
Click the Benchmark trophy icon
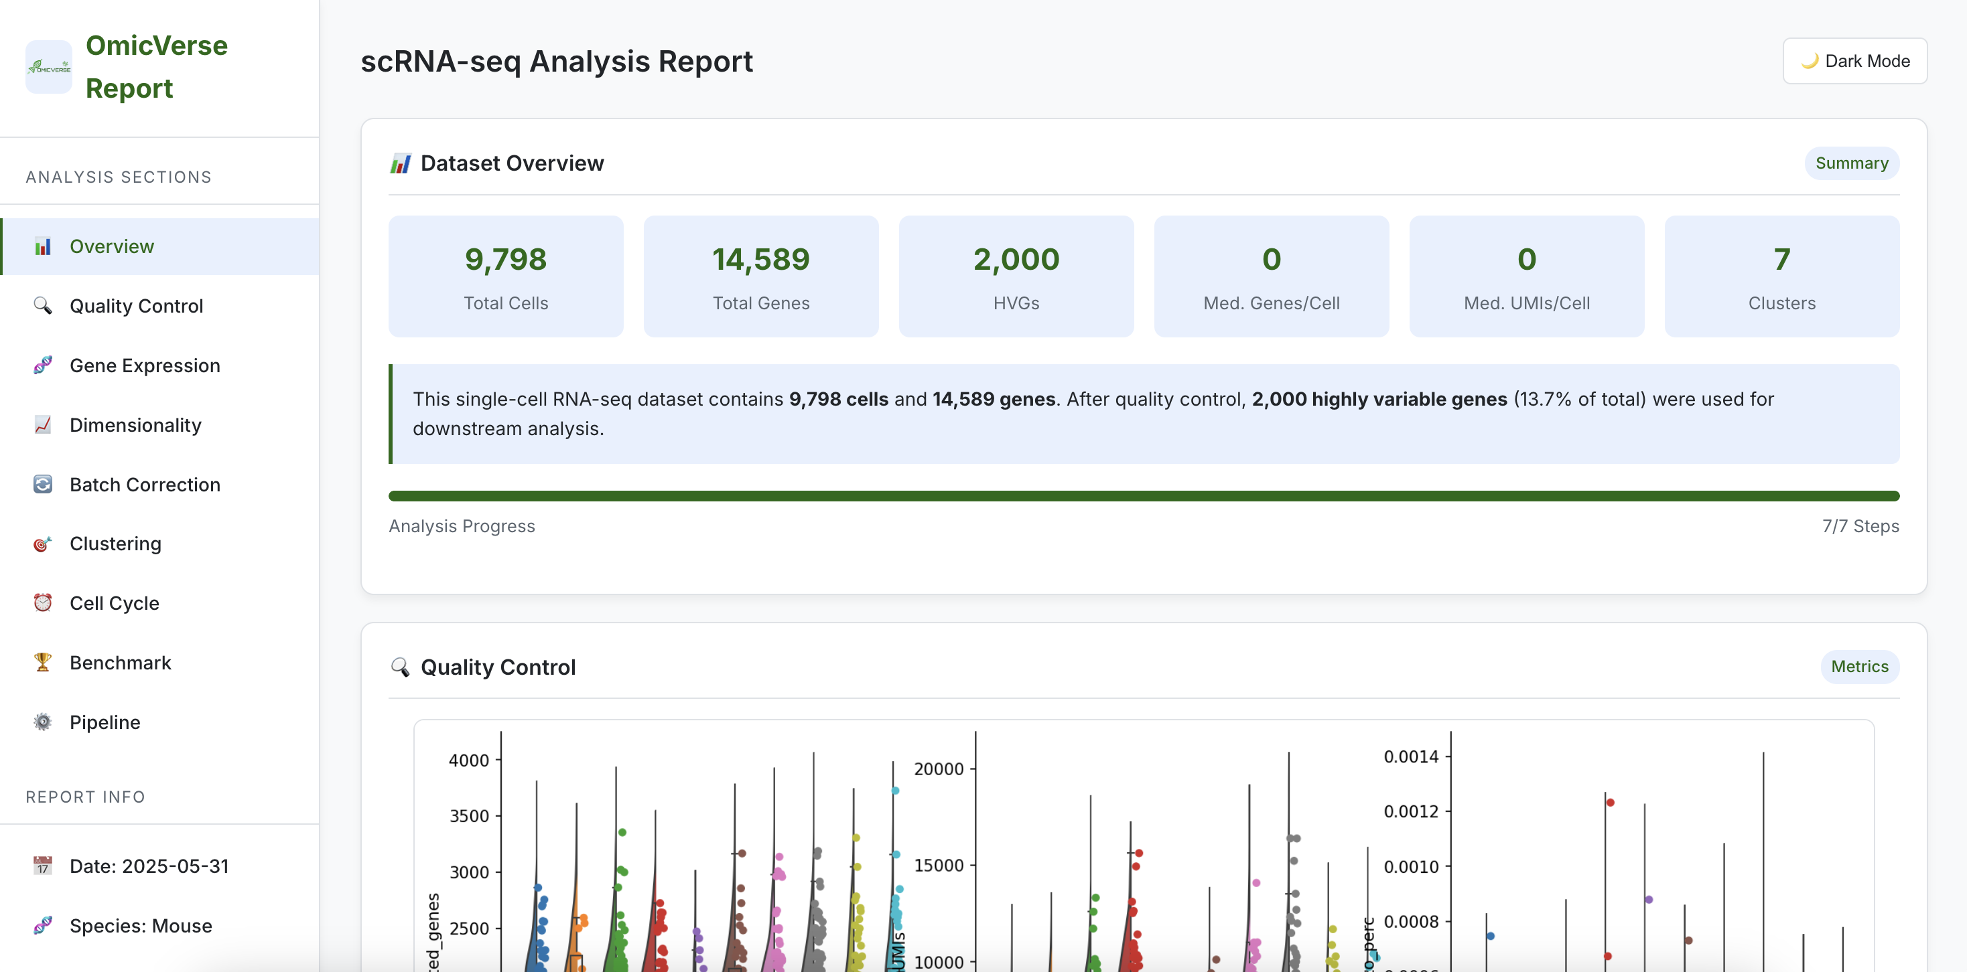coord(43,662)
